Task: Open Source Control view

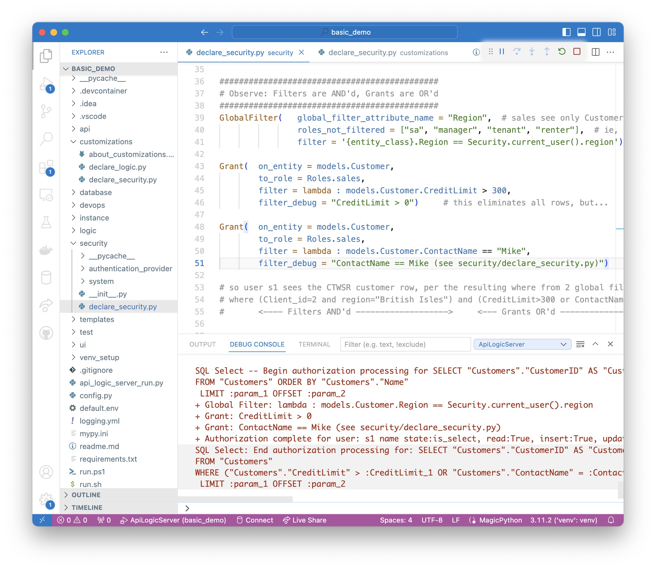Action: tap(46, 111)
